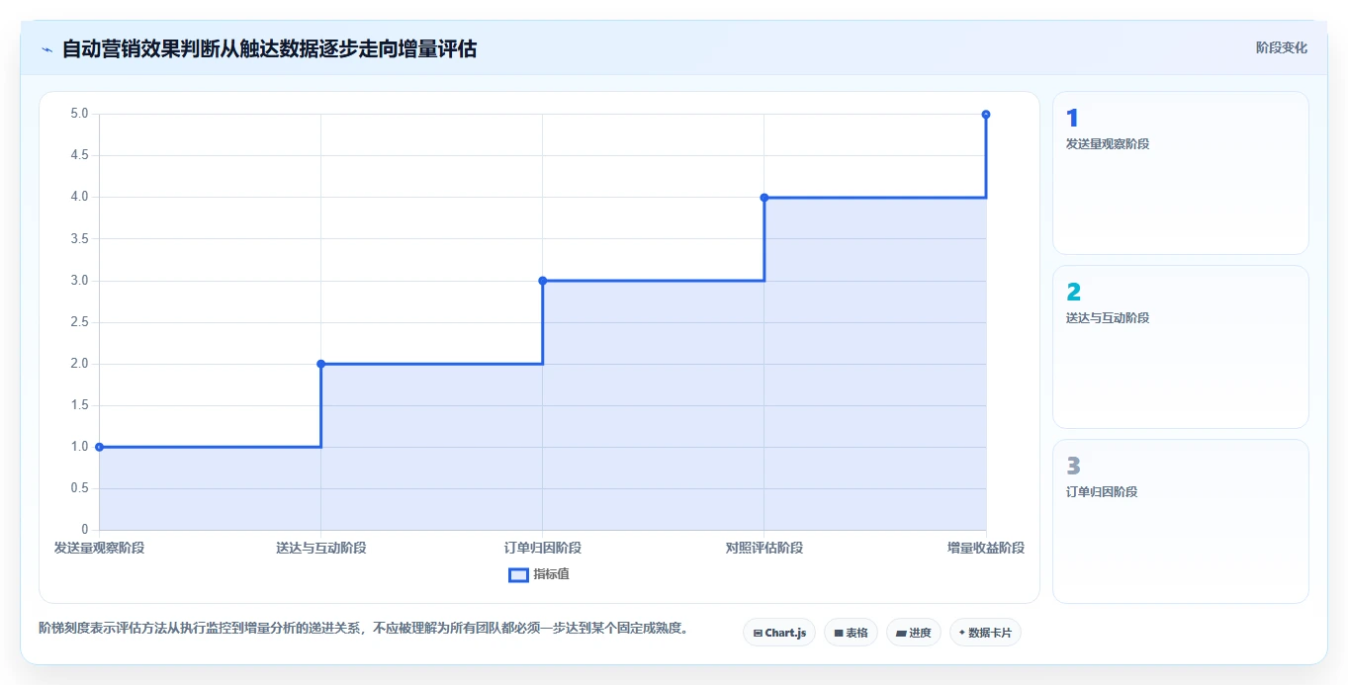This screenshot has width=1348, height=685.
Task: Toggle the 指标值 legend item
Action: point(539,574)
